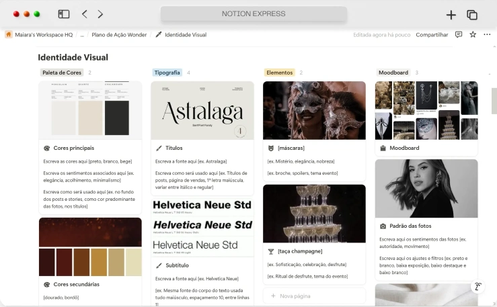Click text '[dourado, bordô]'
The width and height of the screenshot is (497, 307).
click(61, 298)
